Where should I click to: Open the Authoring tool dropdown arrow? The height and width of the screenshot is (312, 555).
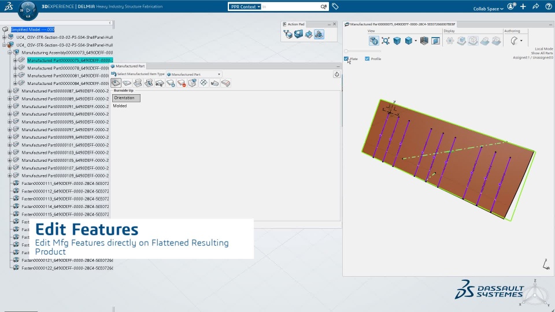(521, 40)
